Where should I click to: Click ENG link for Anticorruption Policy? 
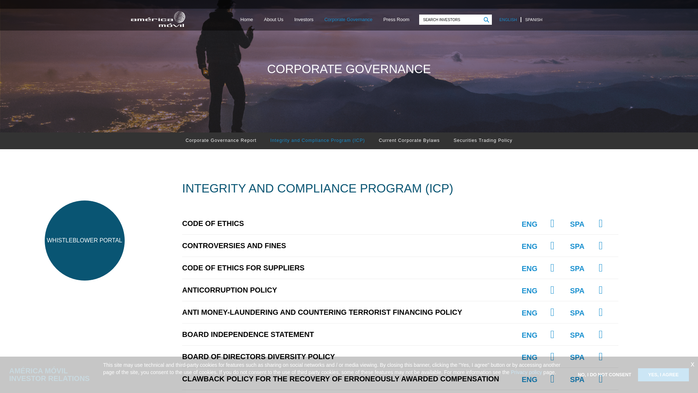pyautogui.click(x=529, y=291)
